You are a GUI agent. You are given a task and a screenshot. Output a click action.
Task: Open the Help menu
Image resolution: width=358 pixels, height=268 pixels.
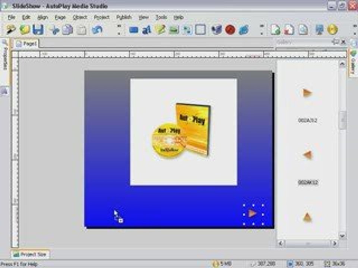coord(178,17)
